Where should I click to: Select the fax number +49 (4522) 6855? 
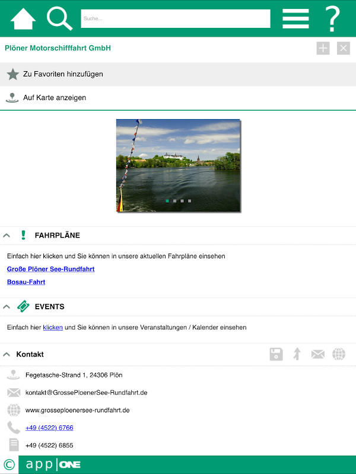(49, 446)
